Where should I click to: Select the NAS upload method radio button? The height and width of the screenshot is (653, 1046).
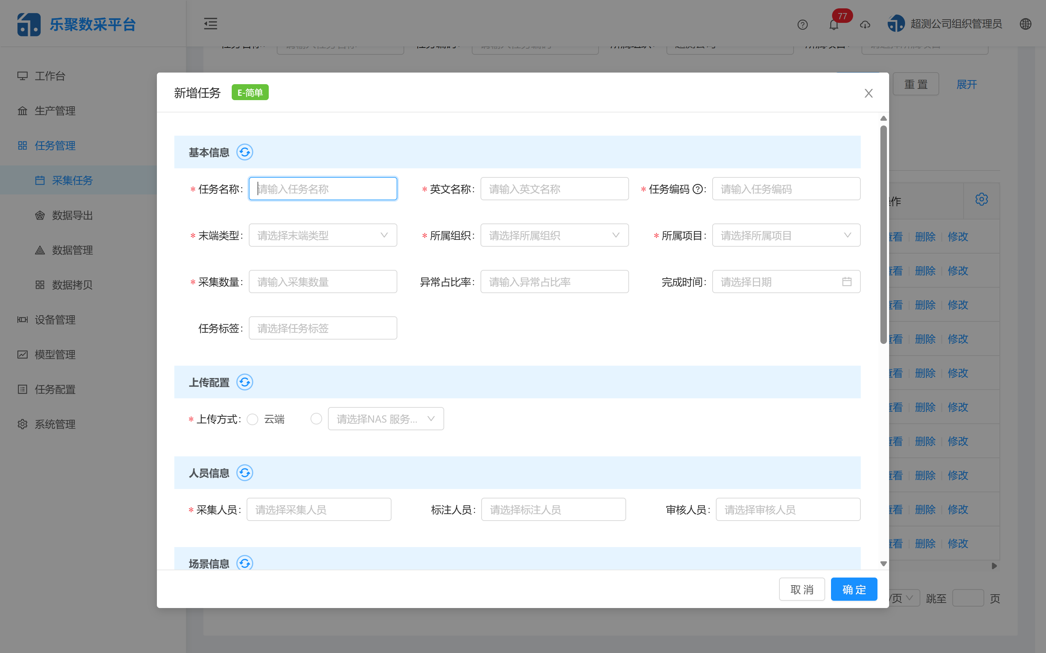pos(316,419)
